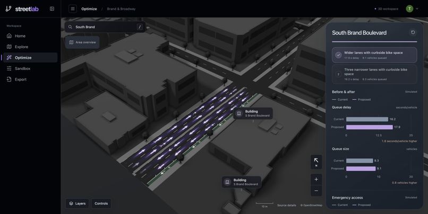This screenshot has width=428, height=214.
Task: Open the Explore workspace page
Action: [x=30, y=47]
